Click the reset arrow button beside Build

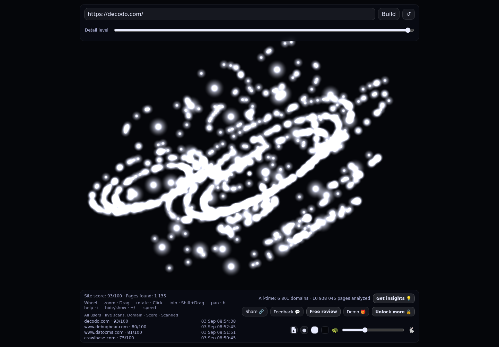(408, 14)
